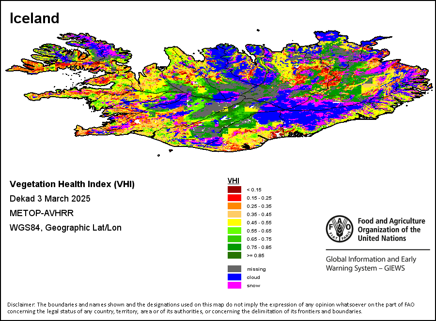Click the 'snow' legend label
436x321 pixels.
253,286
